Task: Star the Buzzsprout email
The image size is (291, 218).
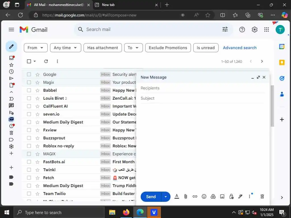Action: pos(38,138)
